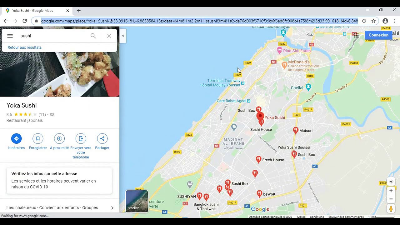Zoom in on the map with plus
400x225 pixels.
click(x=391, y=191)
